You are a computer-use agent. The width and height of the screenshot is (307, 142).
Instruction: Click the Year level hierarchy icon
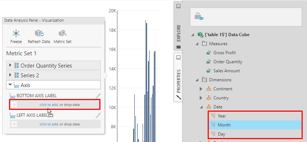[213, 116]
